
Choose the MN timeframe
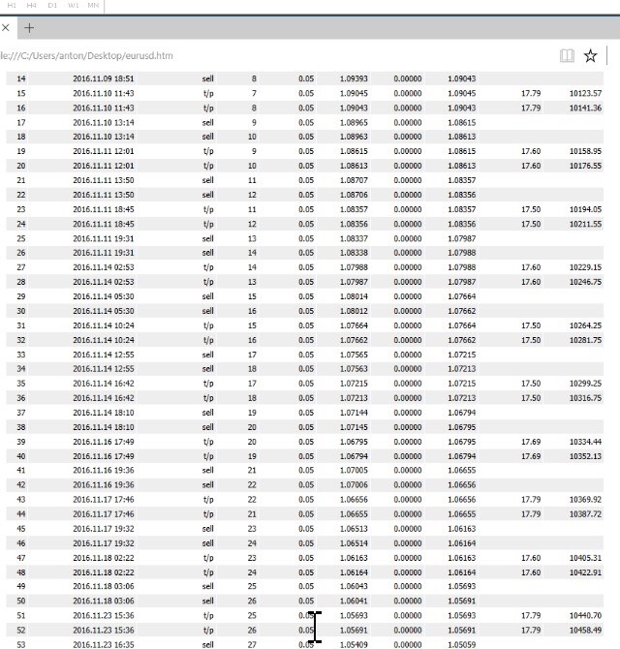[x=93, y=5]
